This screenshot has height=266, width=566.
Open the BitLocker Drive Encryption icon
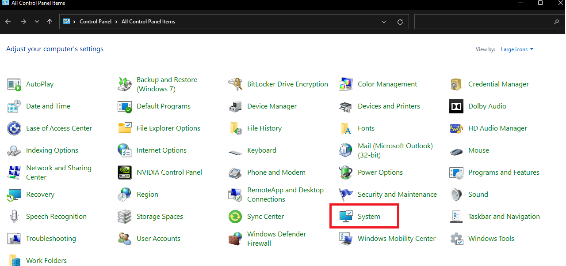coord(235,84)
